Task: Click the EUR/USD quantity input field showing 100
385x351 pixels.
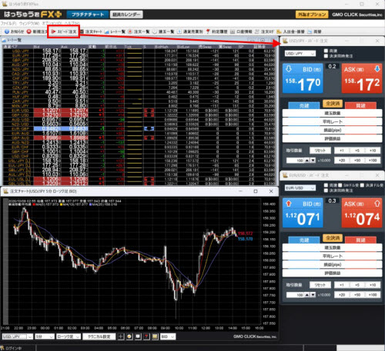Action: 295,295
